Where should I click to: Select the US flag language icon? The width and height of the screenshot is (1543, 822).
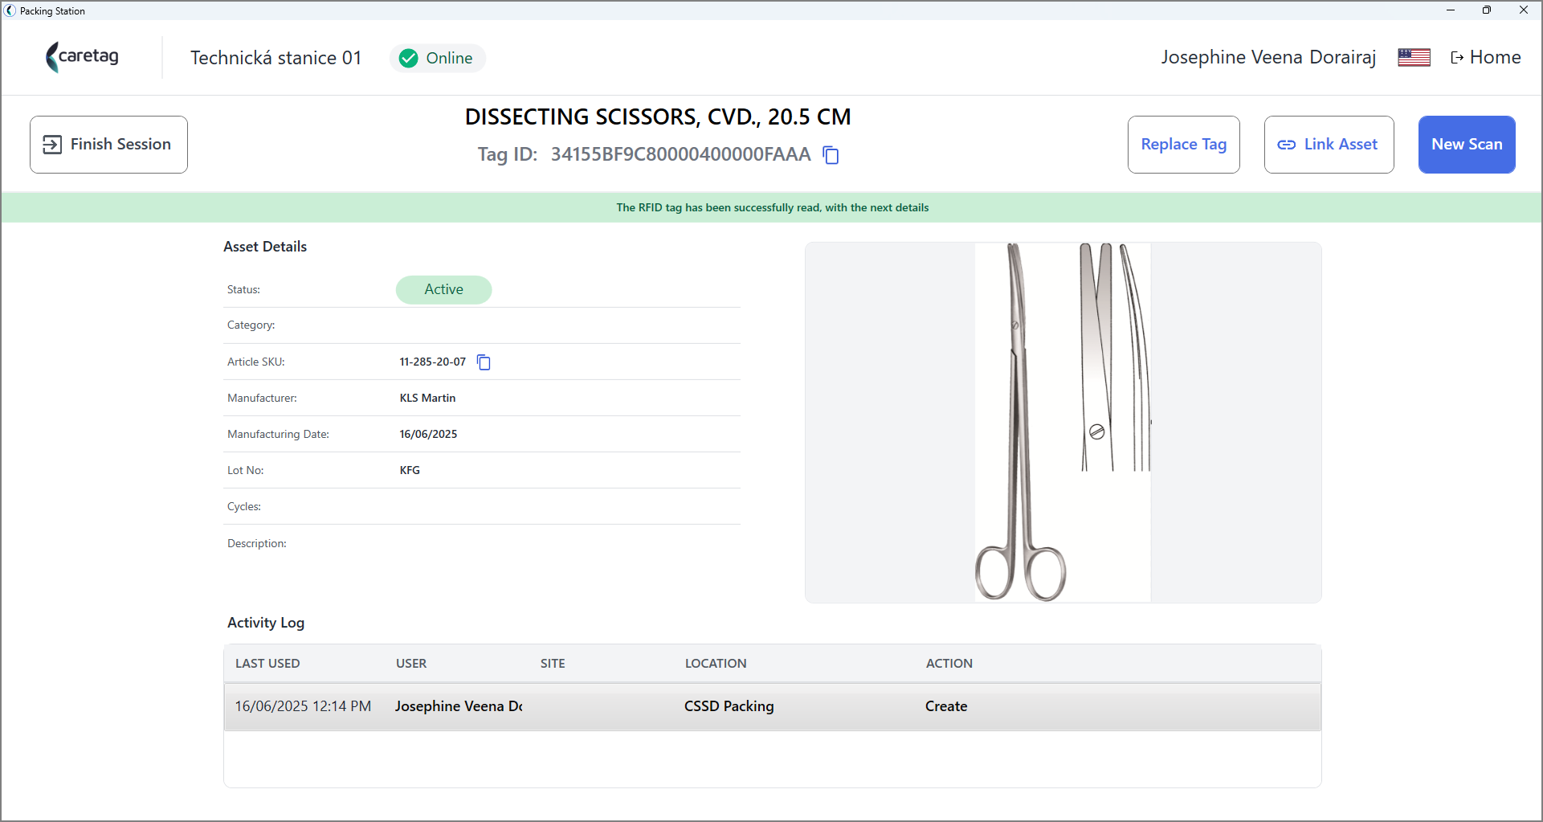click(x=1414, y=58)
